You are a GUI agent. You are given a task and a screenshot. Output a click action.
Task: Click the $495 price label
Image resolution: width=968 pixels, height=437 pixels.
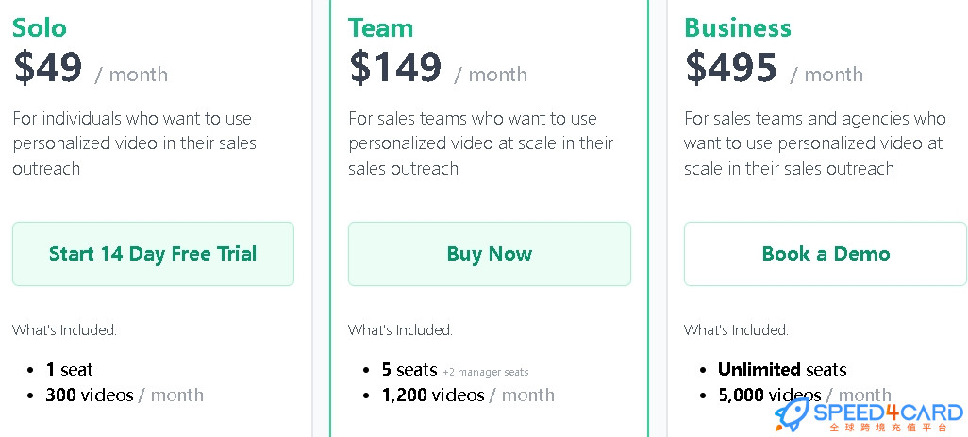click(x=731, y=67)
